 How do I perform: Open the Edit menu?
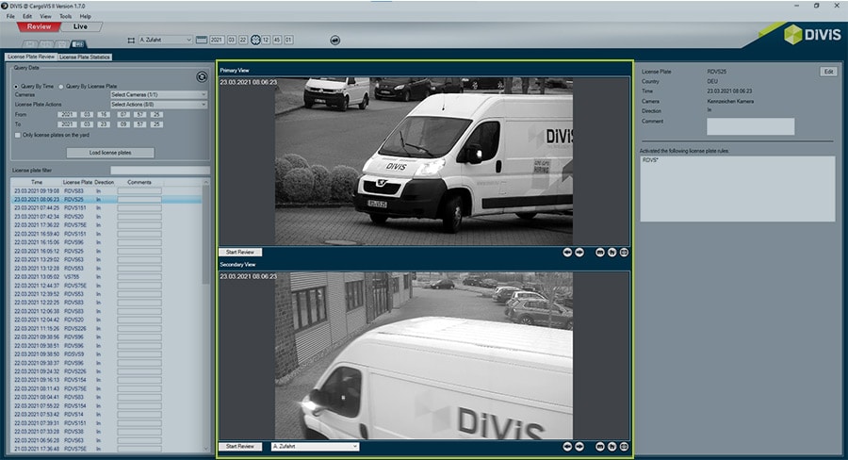[27, 16]
